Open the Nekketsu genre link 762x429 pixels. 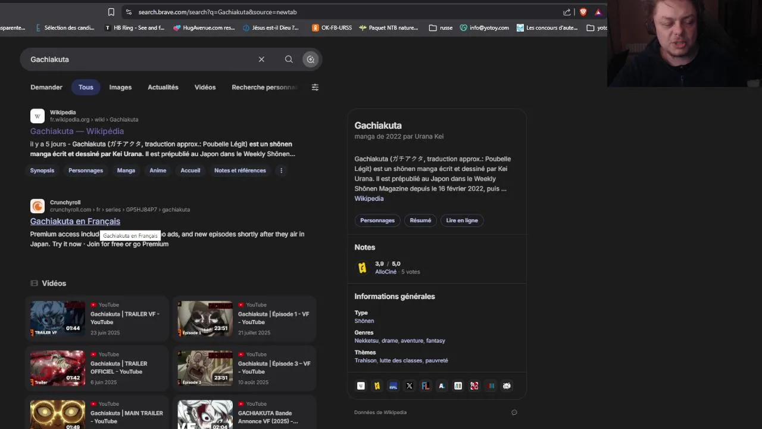pyautogui.click(x=366, y=341)
